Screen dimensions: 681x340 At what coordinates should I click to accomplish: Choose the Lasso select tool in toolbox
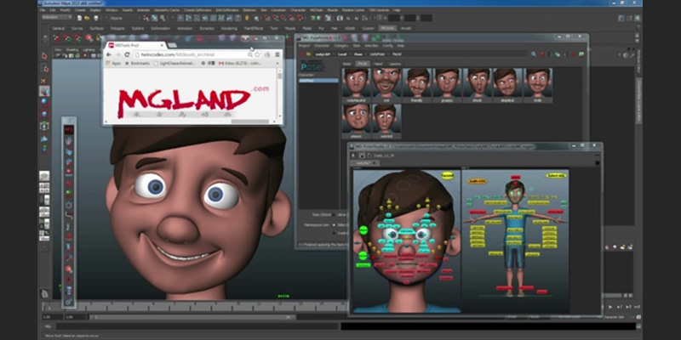(x=44, y=68)
